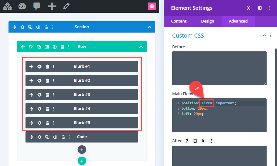Switch to the Design tab
This screenshot has height=166, width=277.
coord(207,21)
